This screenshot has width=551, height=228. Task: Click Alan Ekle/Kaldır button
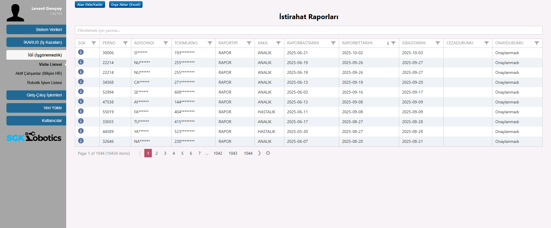click(x=90, y=5)
